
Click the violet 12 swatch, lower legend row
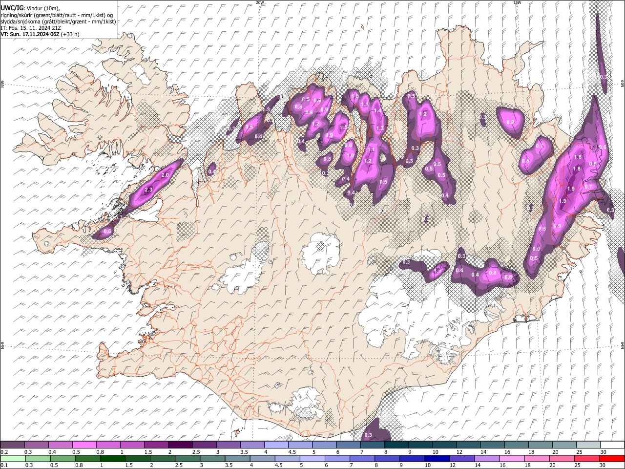(462, 458)
